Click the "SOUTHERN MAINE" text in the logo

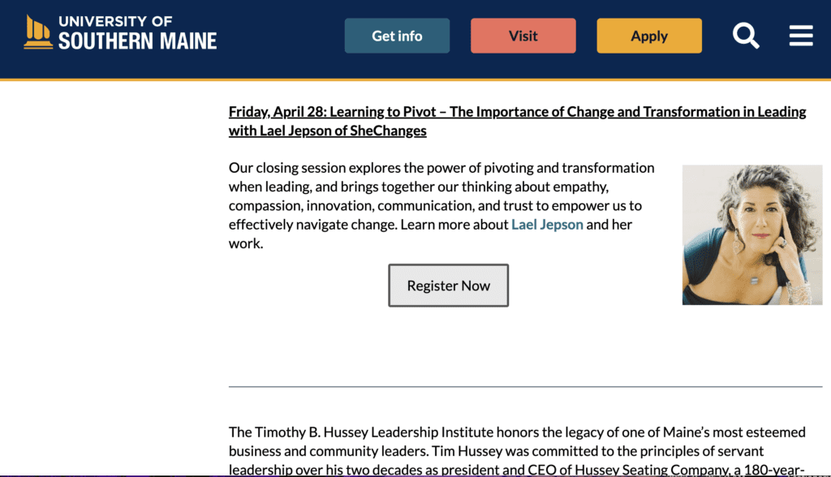click(x=137, y=41)
